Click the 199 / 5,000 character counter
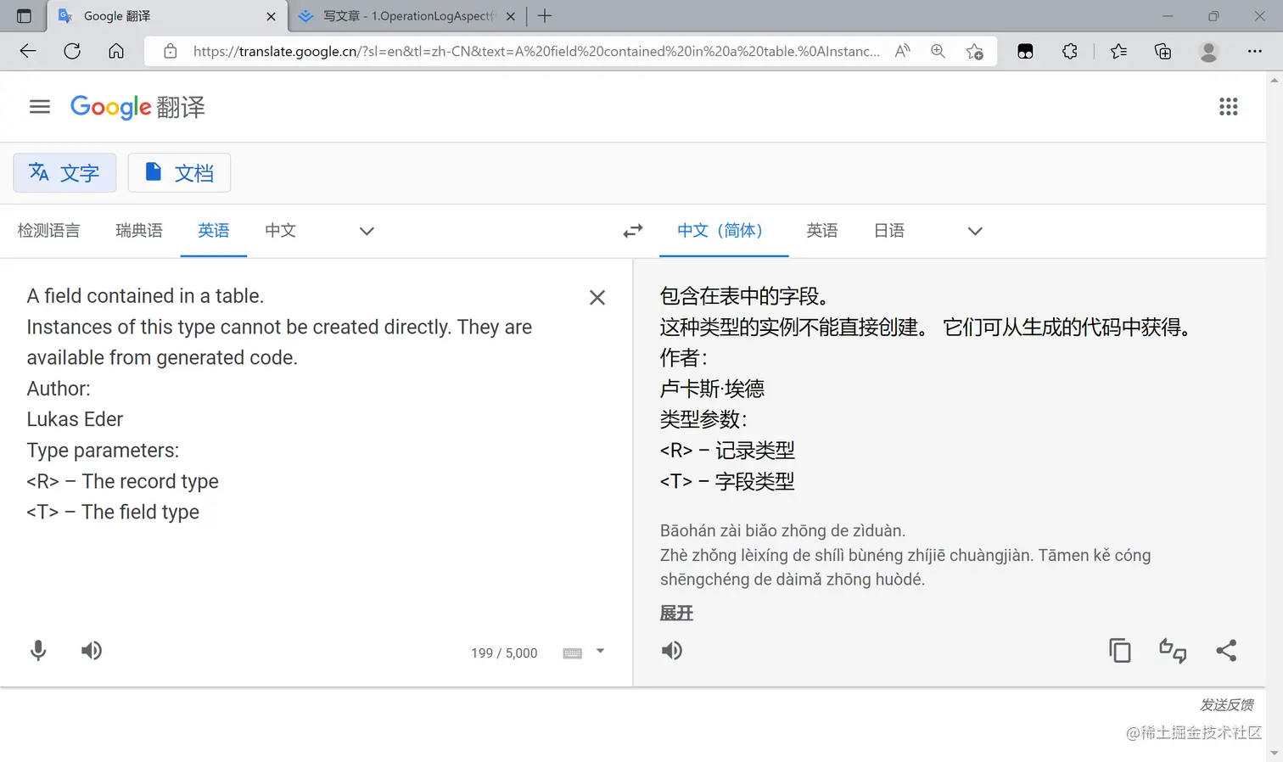 pos(504,653)
